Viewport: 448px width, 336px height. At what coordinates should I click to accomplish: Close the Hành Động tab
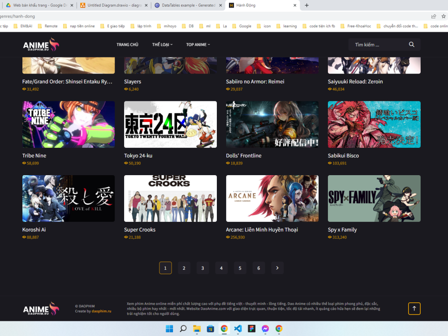tap(295, 5)
